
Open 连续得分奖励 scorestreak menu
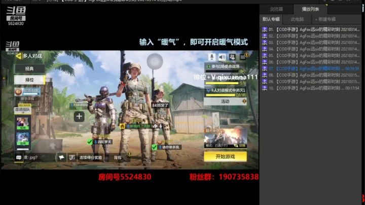91,158
